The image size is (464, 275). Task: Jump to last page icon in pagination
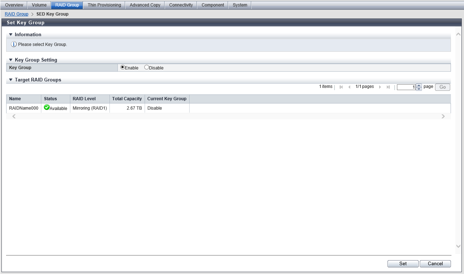(x=388, y=87)
